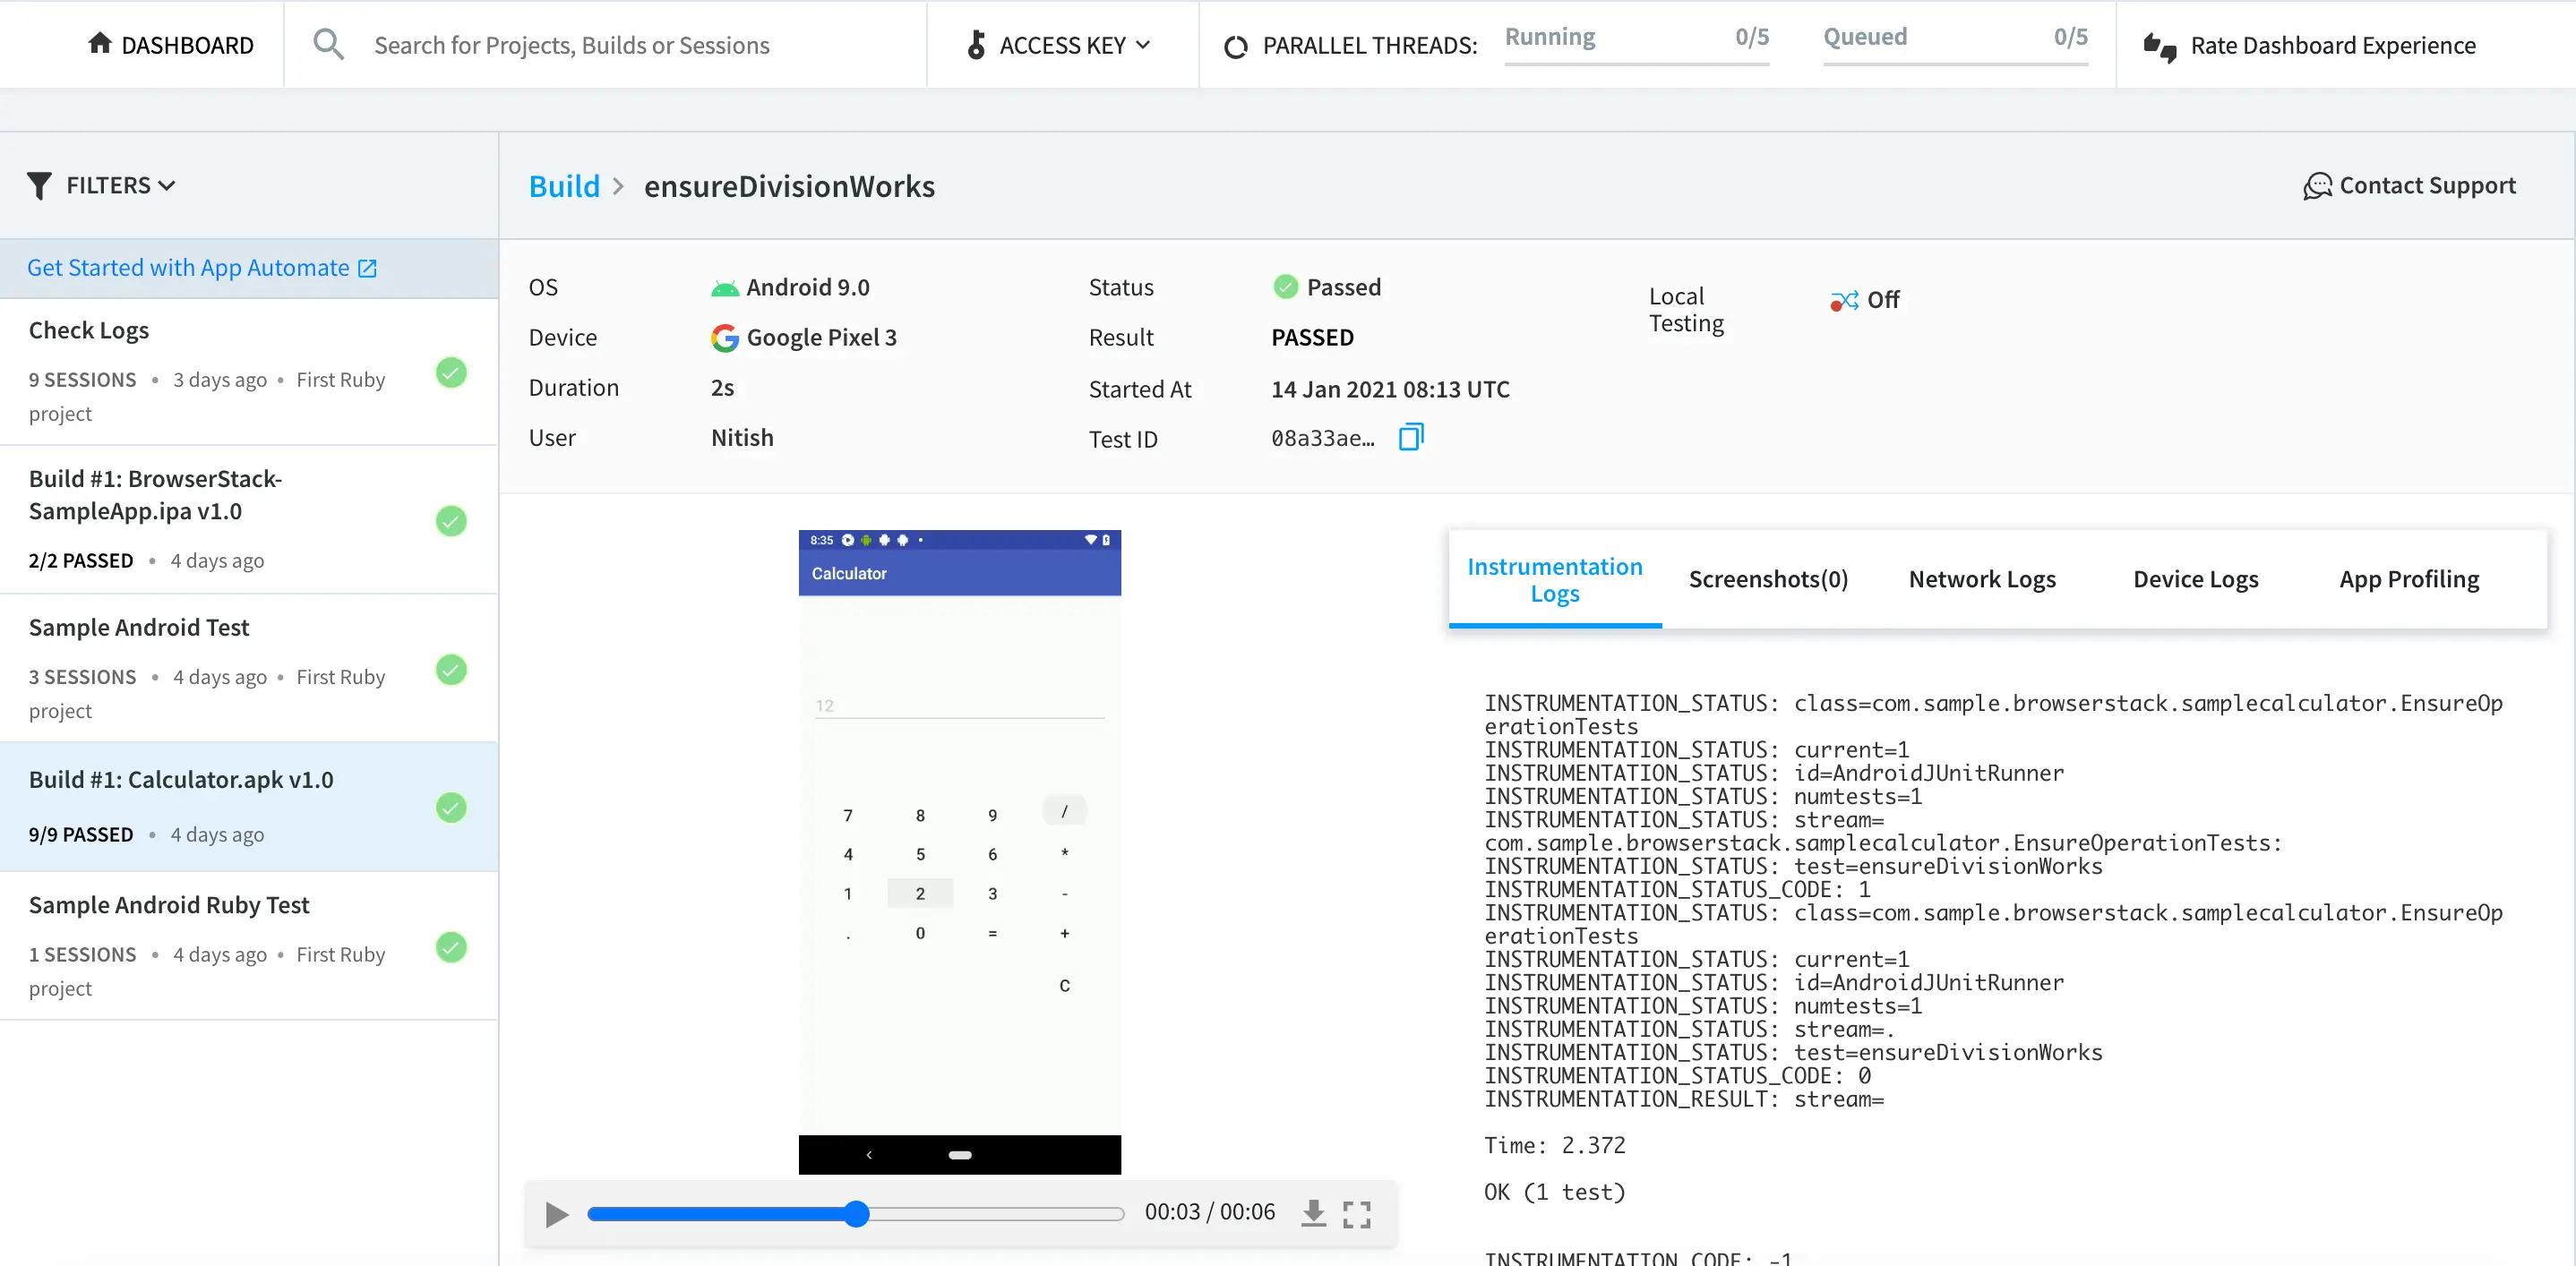Click the Dashboard home icon
Image resolution: width=2576 pixels, height=1266 pixels.
pyautogui.click(x=99, y=43)
